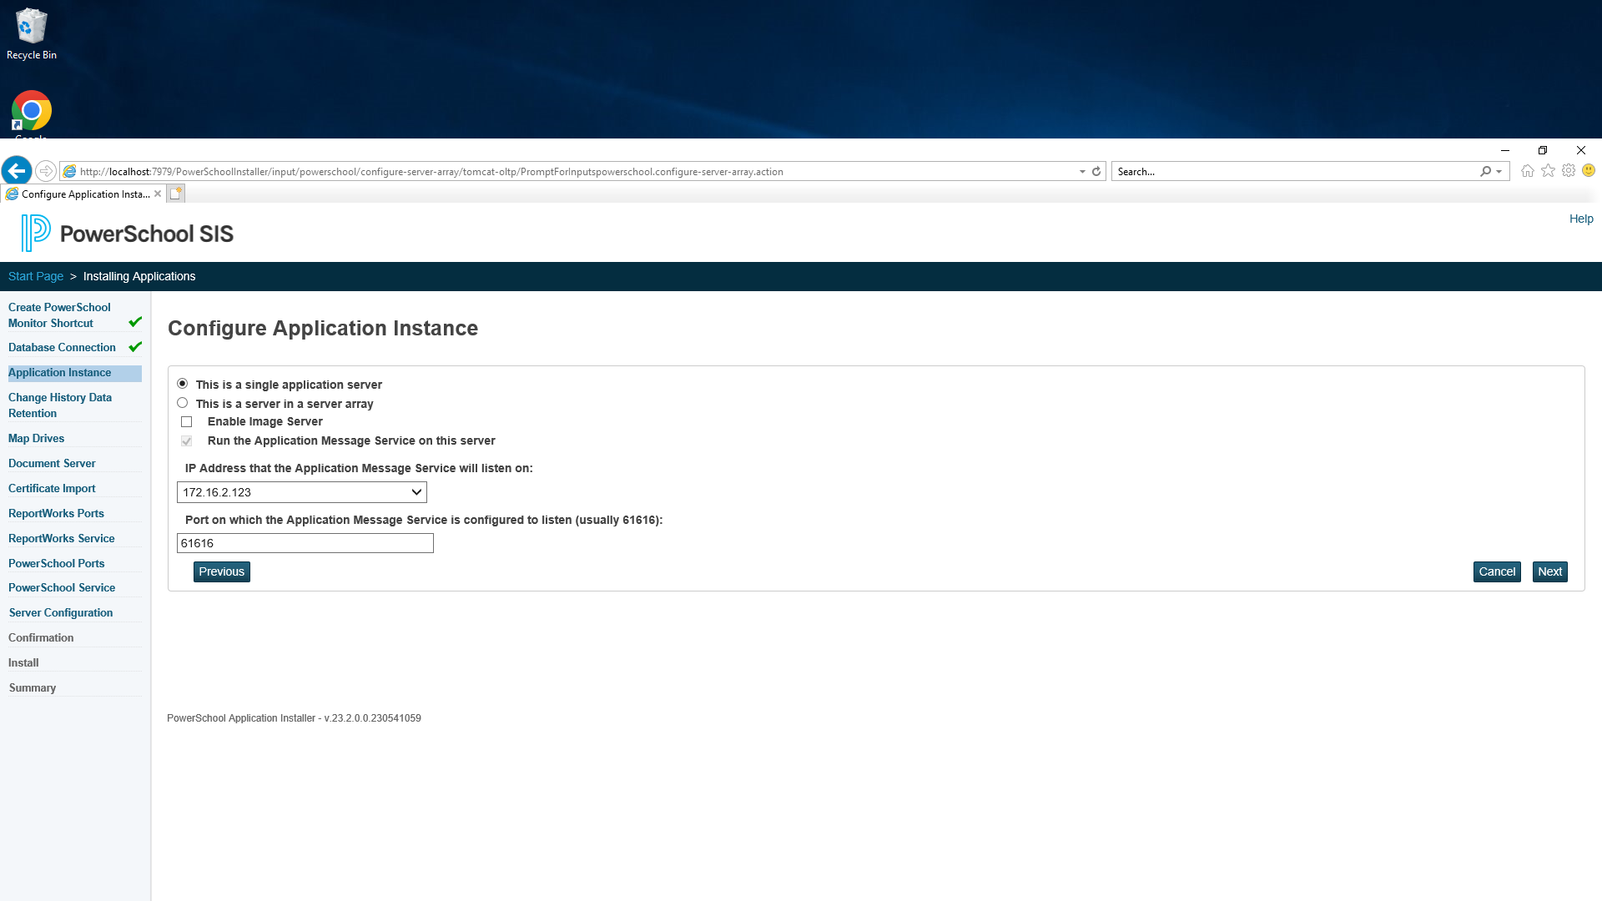Select 'This is a server in a server array'
This screenshot has height=901, width=1602.
182,403
